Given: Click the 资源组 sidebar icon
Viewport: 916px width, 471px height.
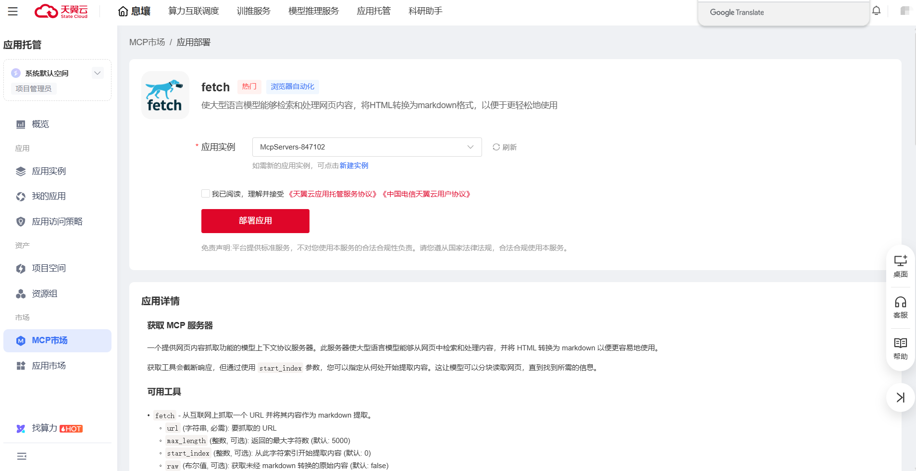Looking at the screenshot, I should coord(21,294).
